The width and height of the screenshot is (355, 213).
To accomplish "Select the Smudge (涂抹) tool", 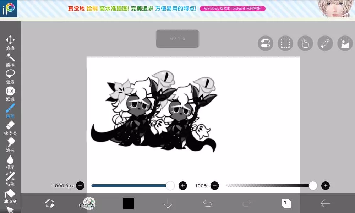I will (10, 144).
